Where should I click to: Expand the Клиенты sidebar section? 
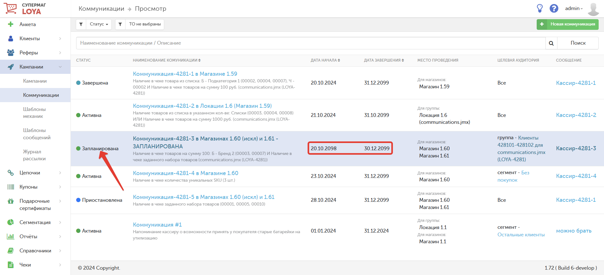click(x=60, y=38)
